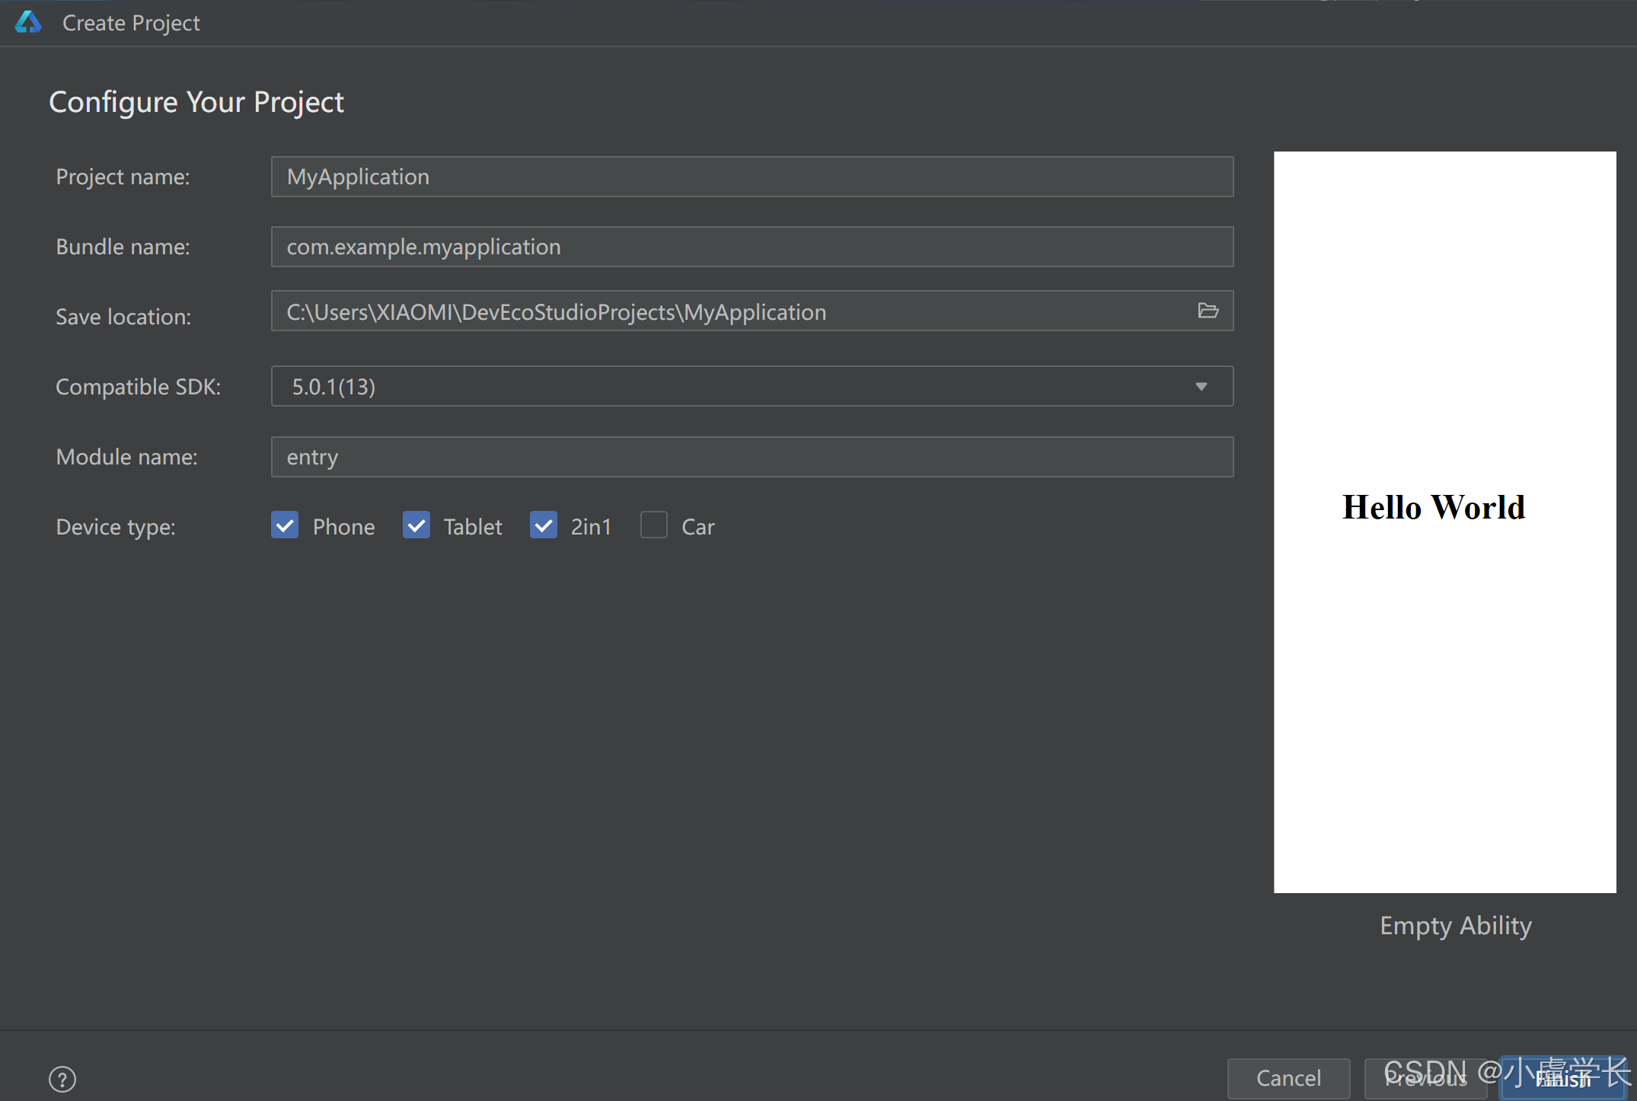Disable the 2in1 device type checkbox

pos(544,525)
